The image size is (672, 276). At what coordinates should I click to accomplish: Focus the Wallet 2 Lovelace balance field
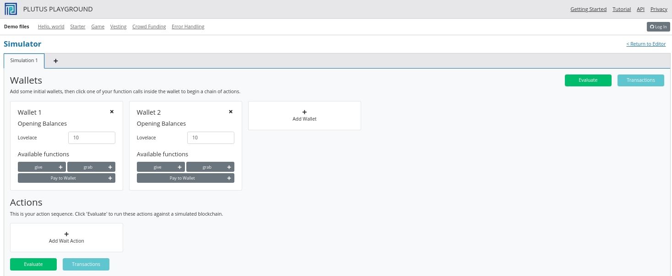[x=211, y=138]
